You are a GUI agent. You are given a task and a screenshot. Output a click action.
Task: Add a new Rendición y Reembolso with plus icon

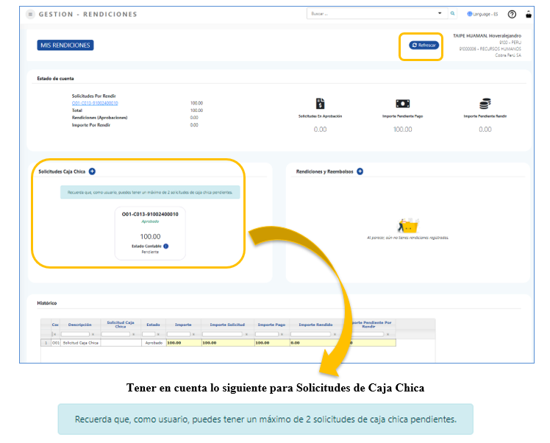point(360,171)
